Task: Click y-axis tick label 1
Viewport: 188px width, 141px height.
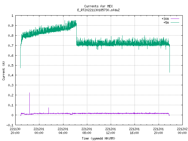Action: tap(12, 16)
